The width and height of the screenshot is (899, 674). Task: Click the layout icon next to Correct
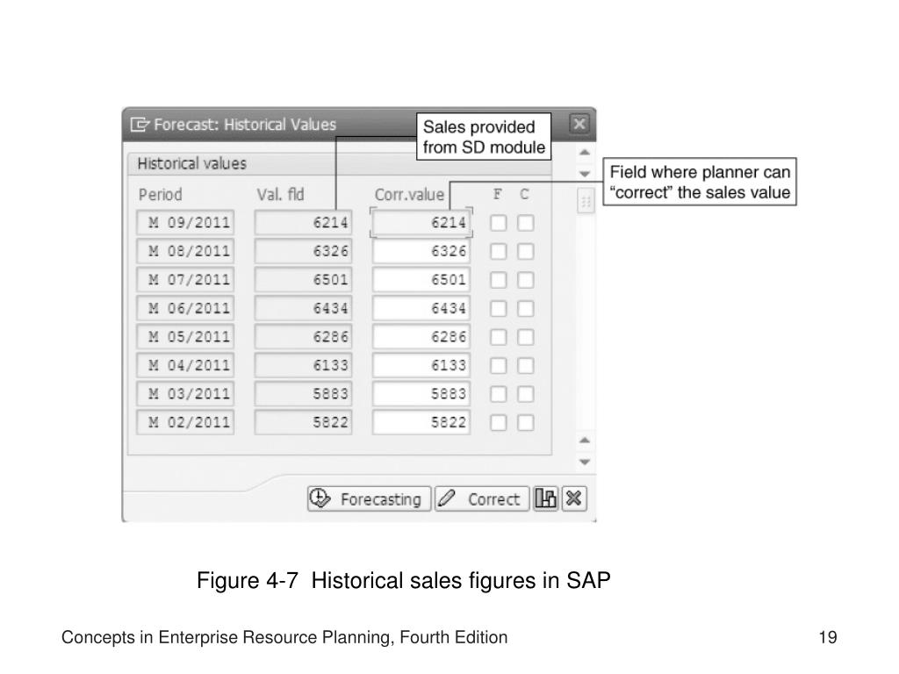(545, 498)
